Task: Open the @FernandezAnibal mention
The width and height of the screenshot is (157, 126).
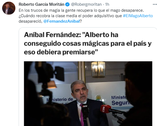Action: (x=61, y=21)
